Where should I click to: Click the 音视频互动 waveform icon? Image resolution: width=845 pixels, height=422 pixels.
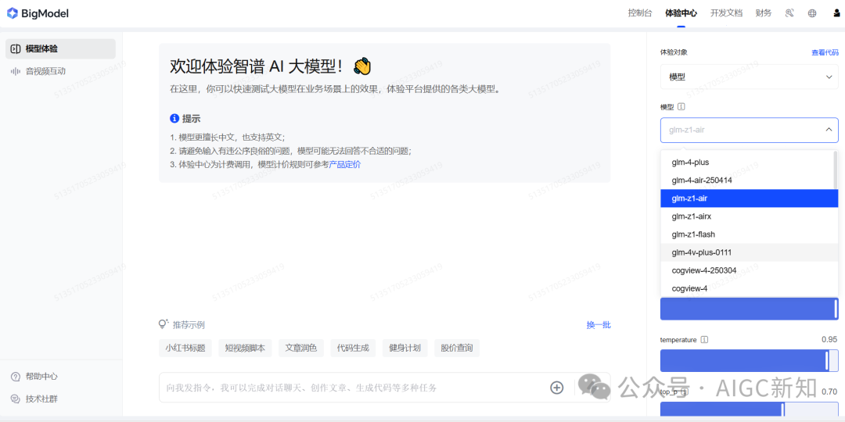tap(16, 71)
